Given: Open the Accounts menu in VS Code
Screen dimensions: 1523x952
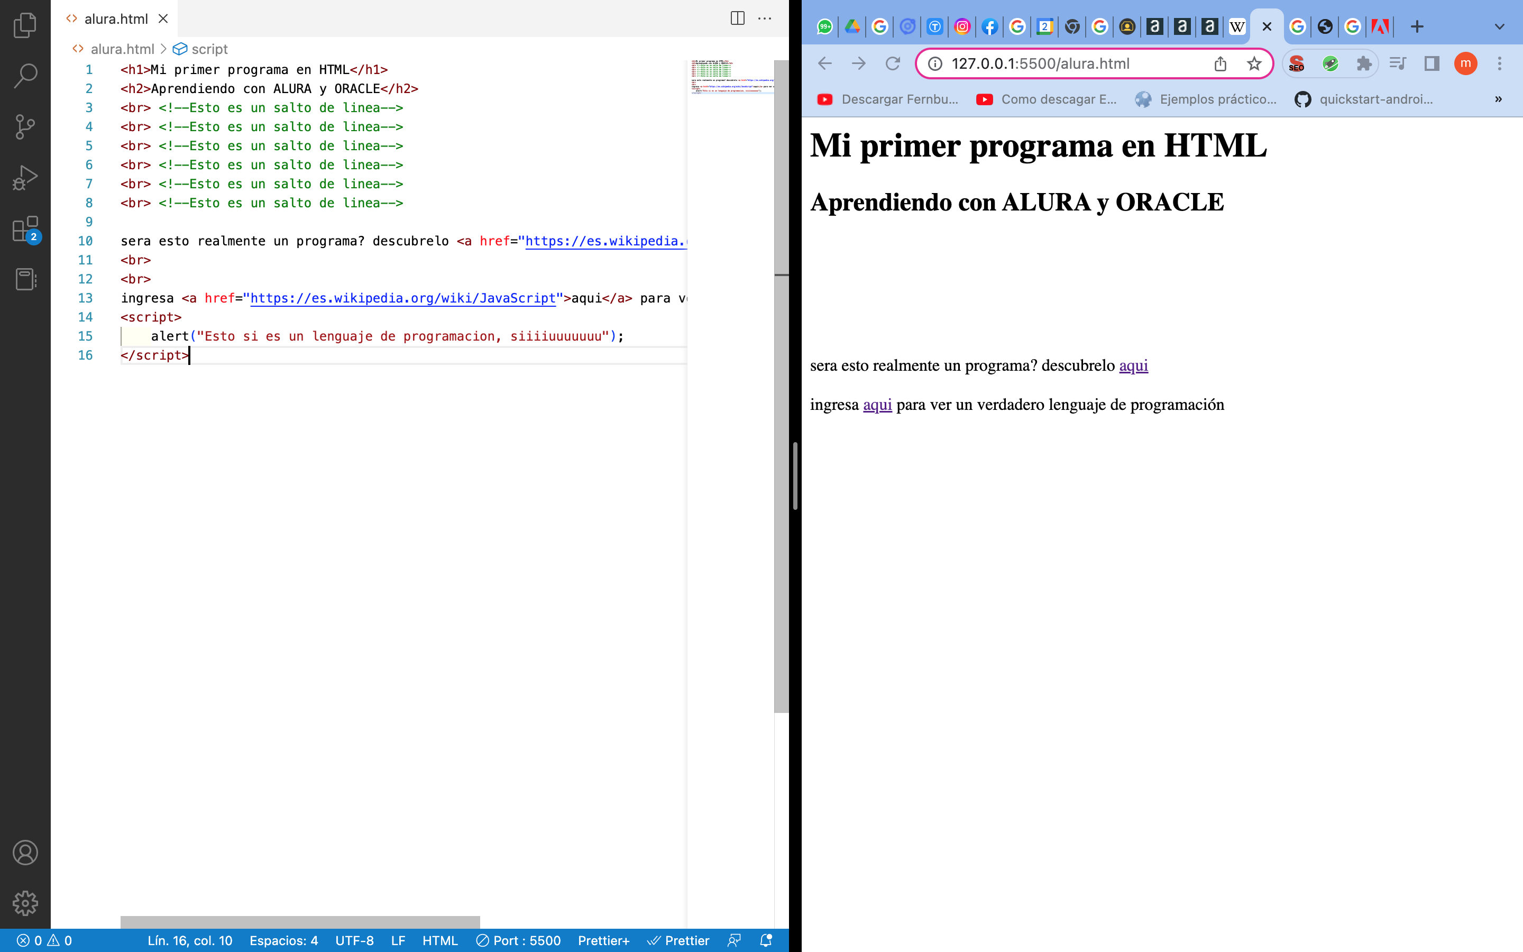Looking at the screenshot, I should tap(25, 853).
